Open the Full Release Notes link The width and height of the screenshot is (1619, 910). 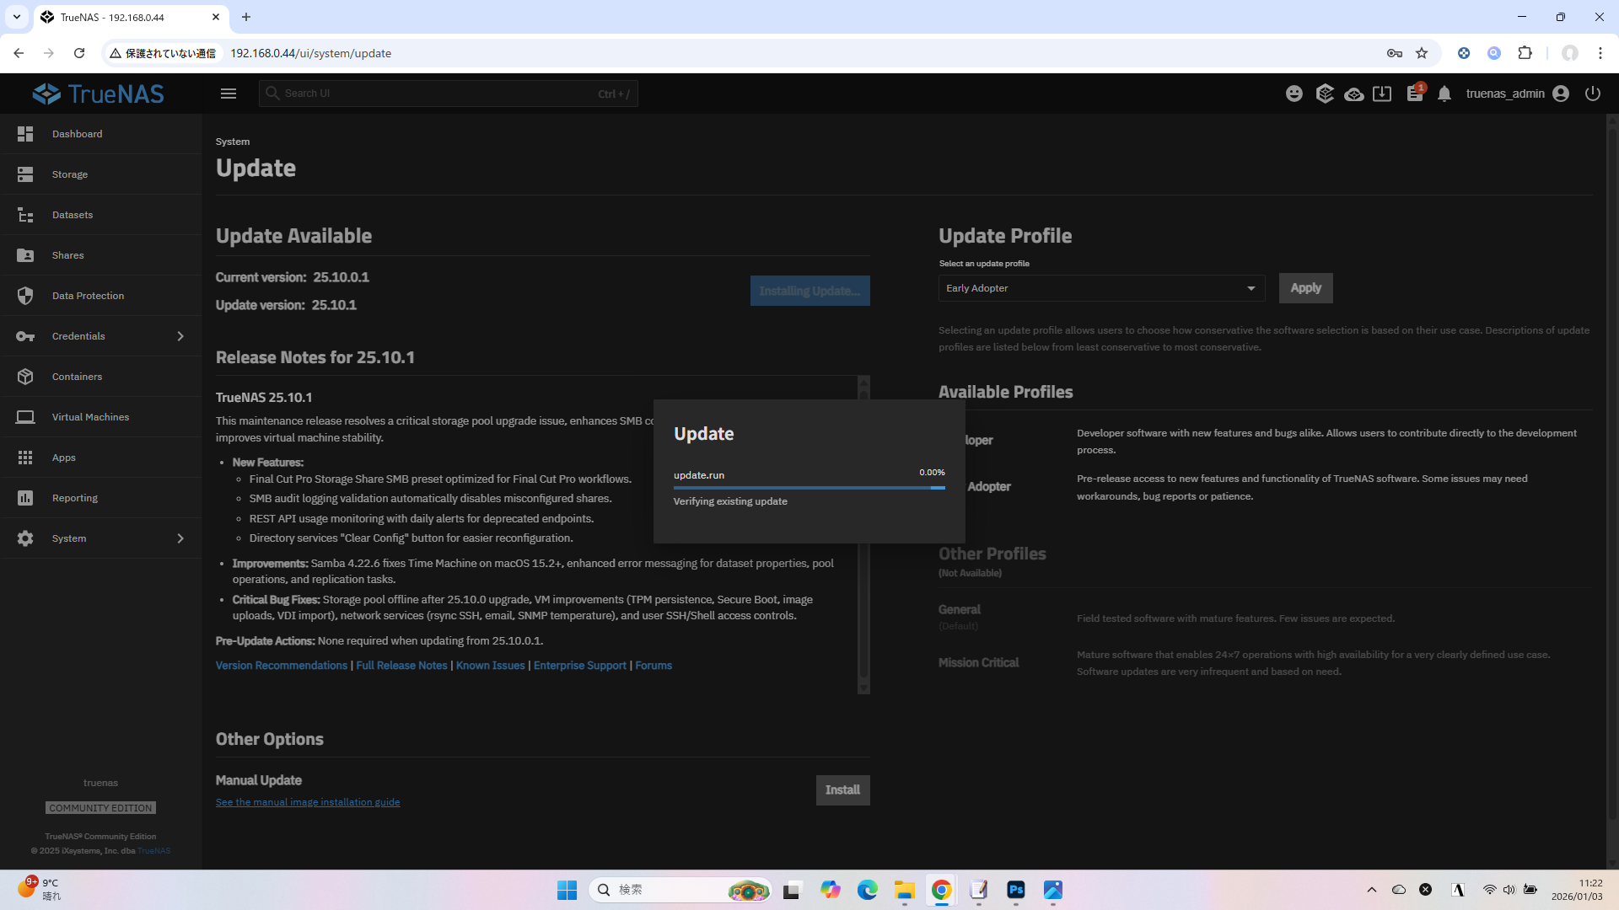coord(401,666)
